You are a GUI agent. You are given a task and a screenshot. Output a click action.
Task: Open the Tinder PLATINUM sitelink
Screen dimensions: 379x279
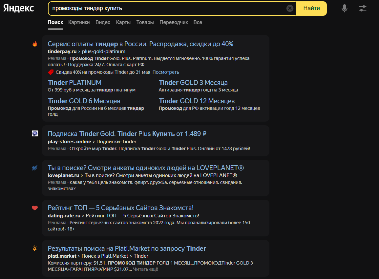[x=75, y=83]
